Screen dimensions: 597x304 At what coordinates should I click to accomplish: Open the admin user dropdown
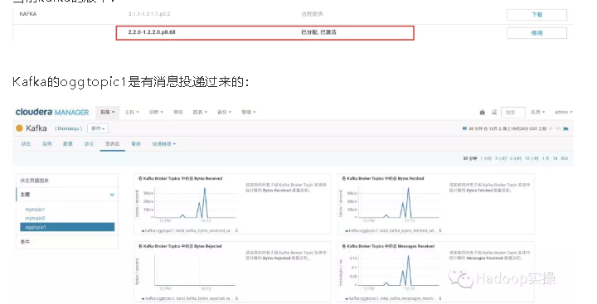pos(564,113)
